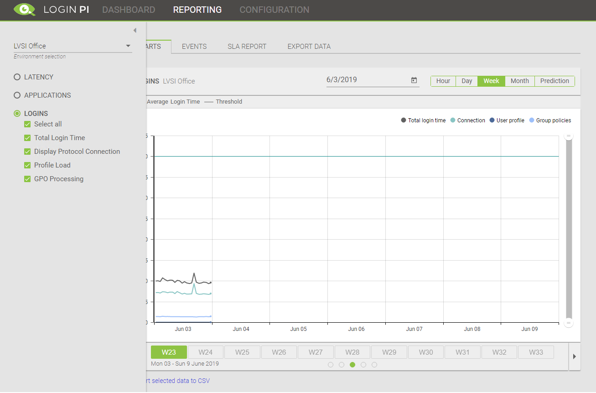The width and height of the screenshot is (596, 393).
Task: Uncheck GPO Processing checkbox
Action: pyautogui.click(x=27, y=179)
